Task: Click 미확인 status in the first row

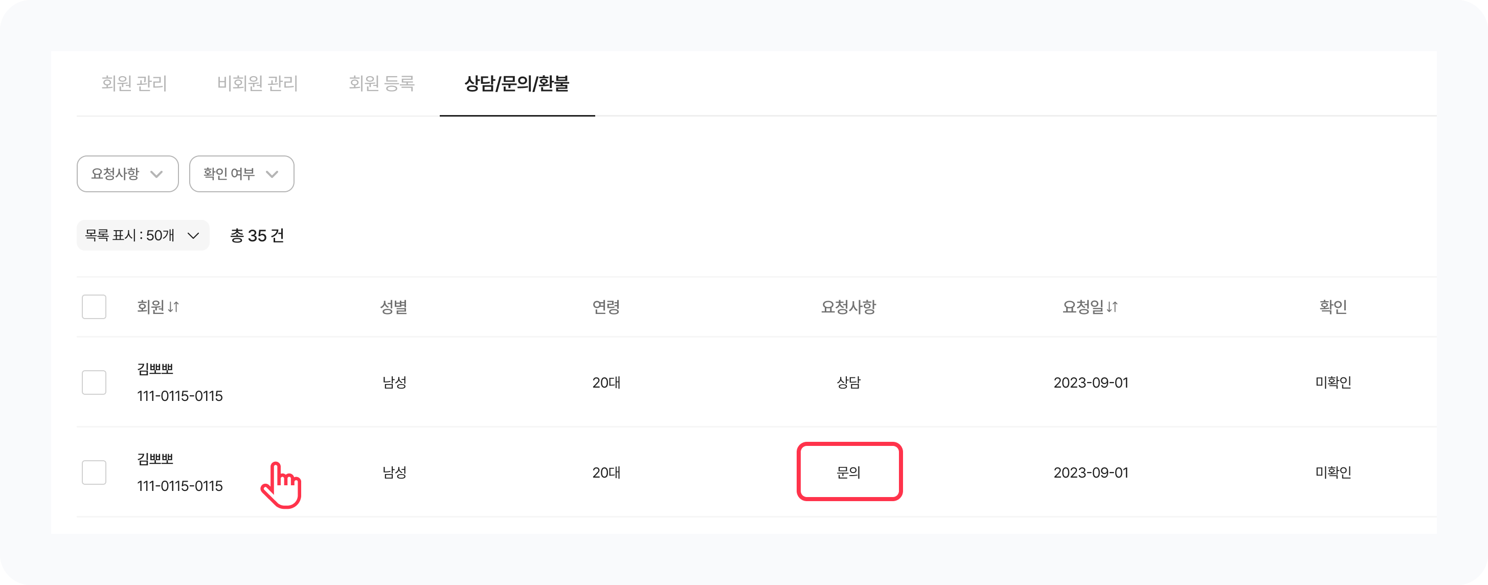Action: (1333, 382)
